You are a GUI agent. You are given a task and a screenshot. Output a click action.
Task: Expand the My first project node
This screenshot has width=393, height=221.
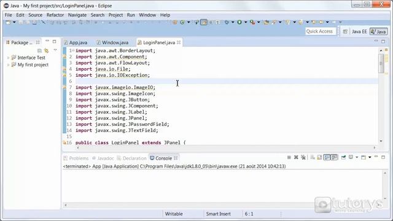click(8, 65)
